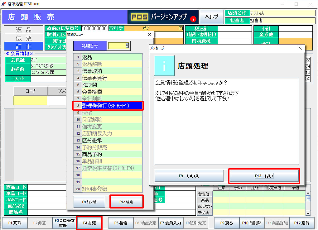Click F12 発行 in the bottom bar

[301, 223]
